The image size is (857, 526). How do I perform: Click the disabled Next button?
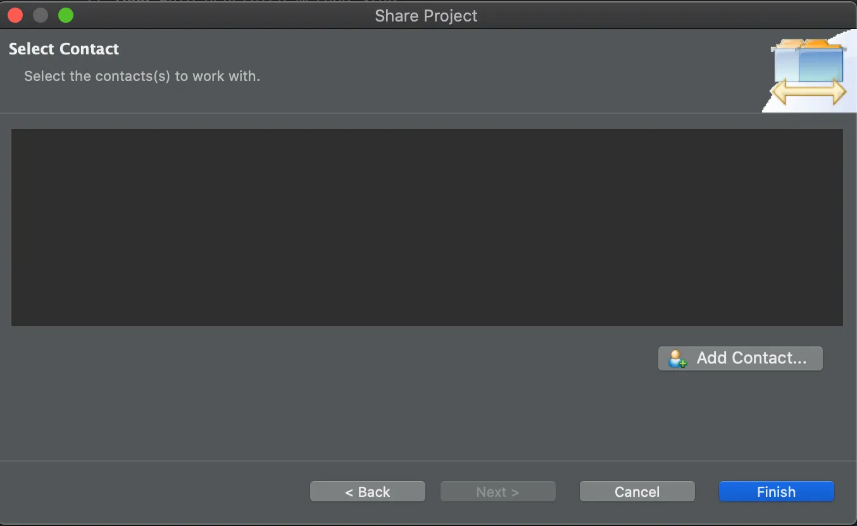(x=497, y=491)
